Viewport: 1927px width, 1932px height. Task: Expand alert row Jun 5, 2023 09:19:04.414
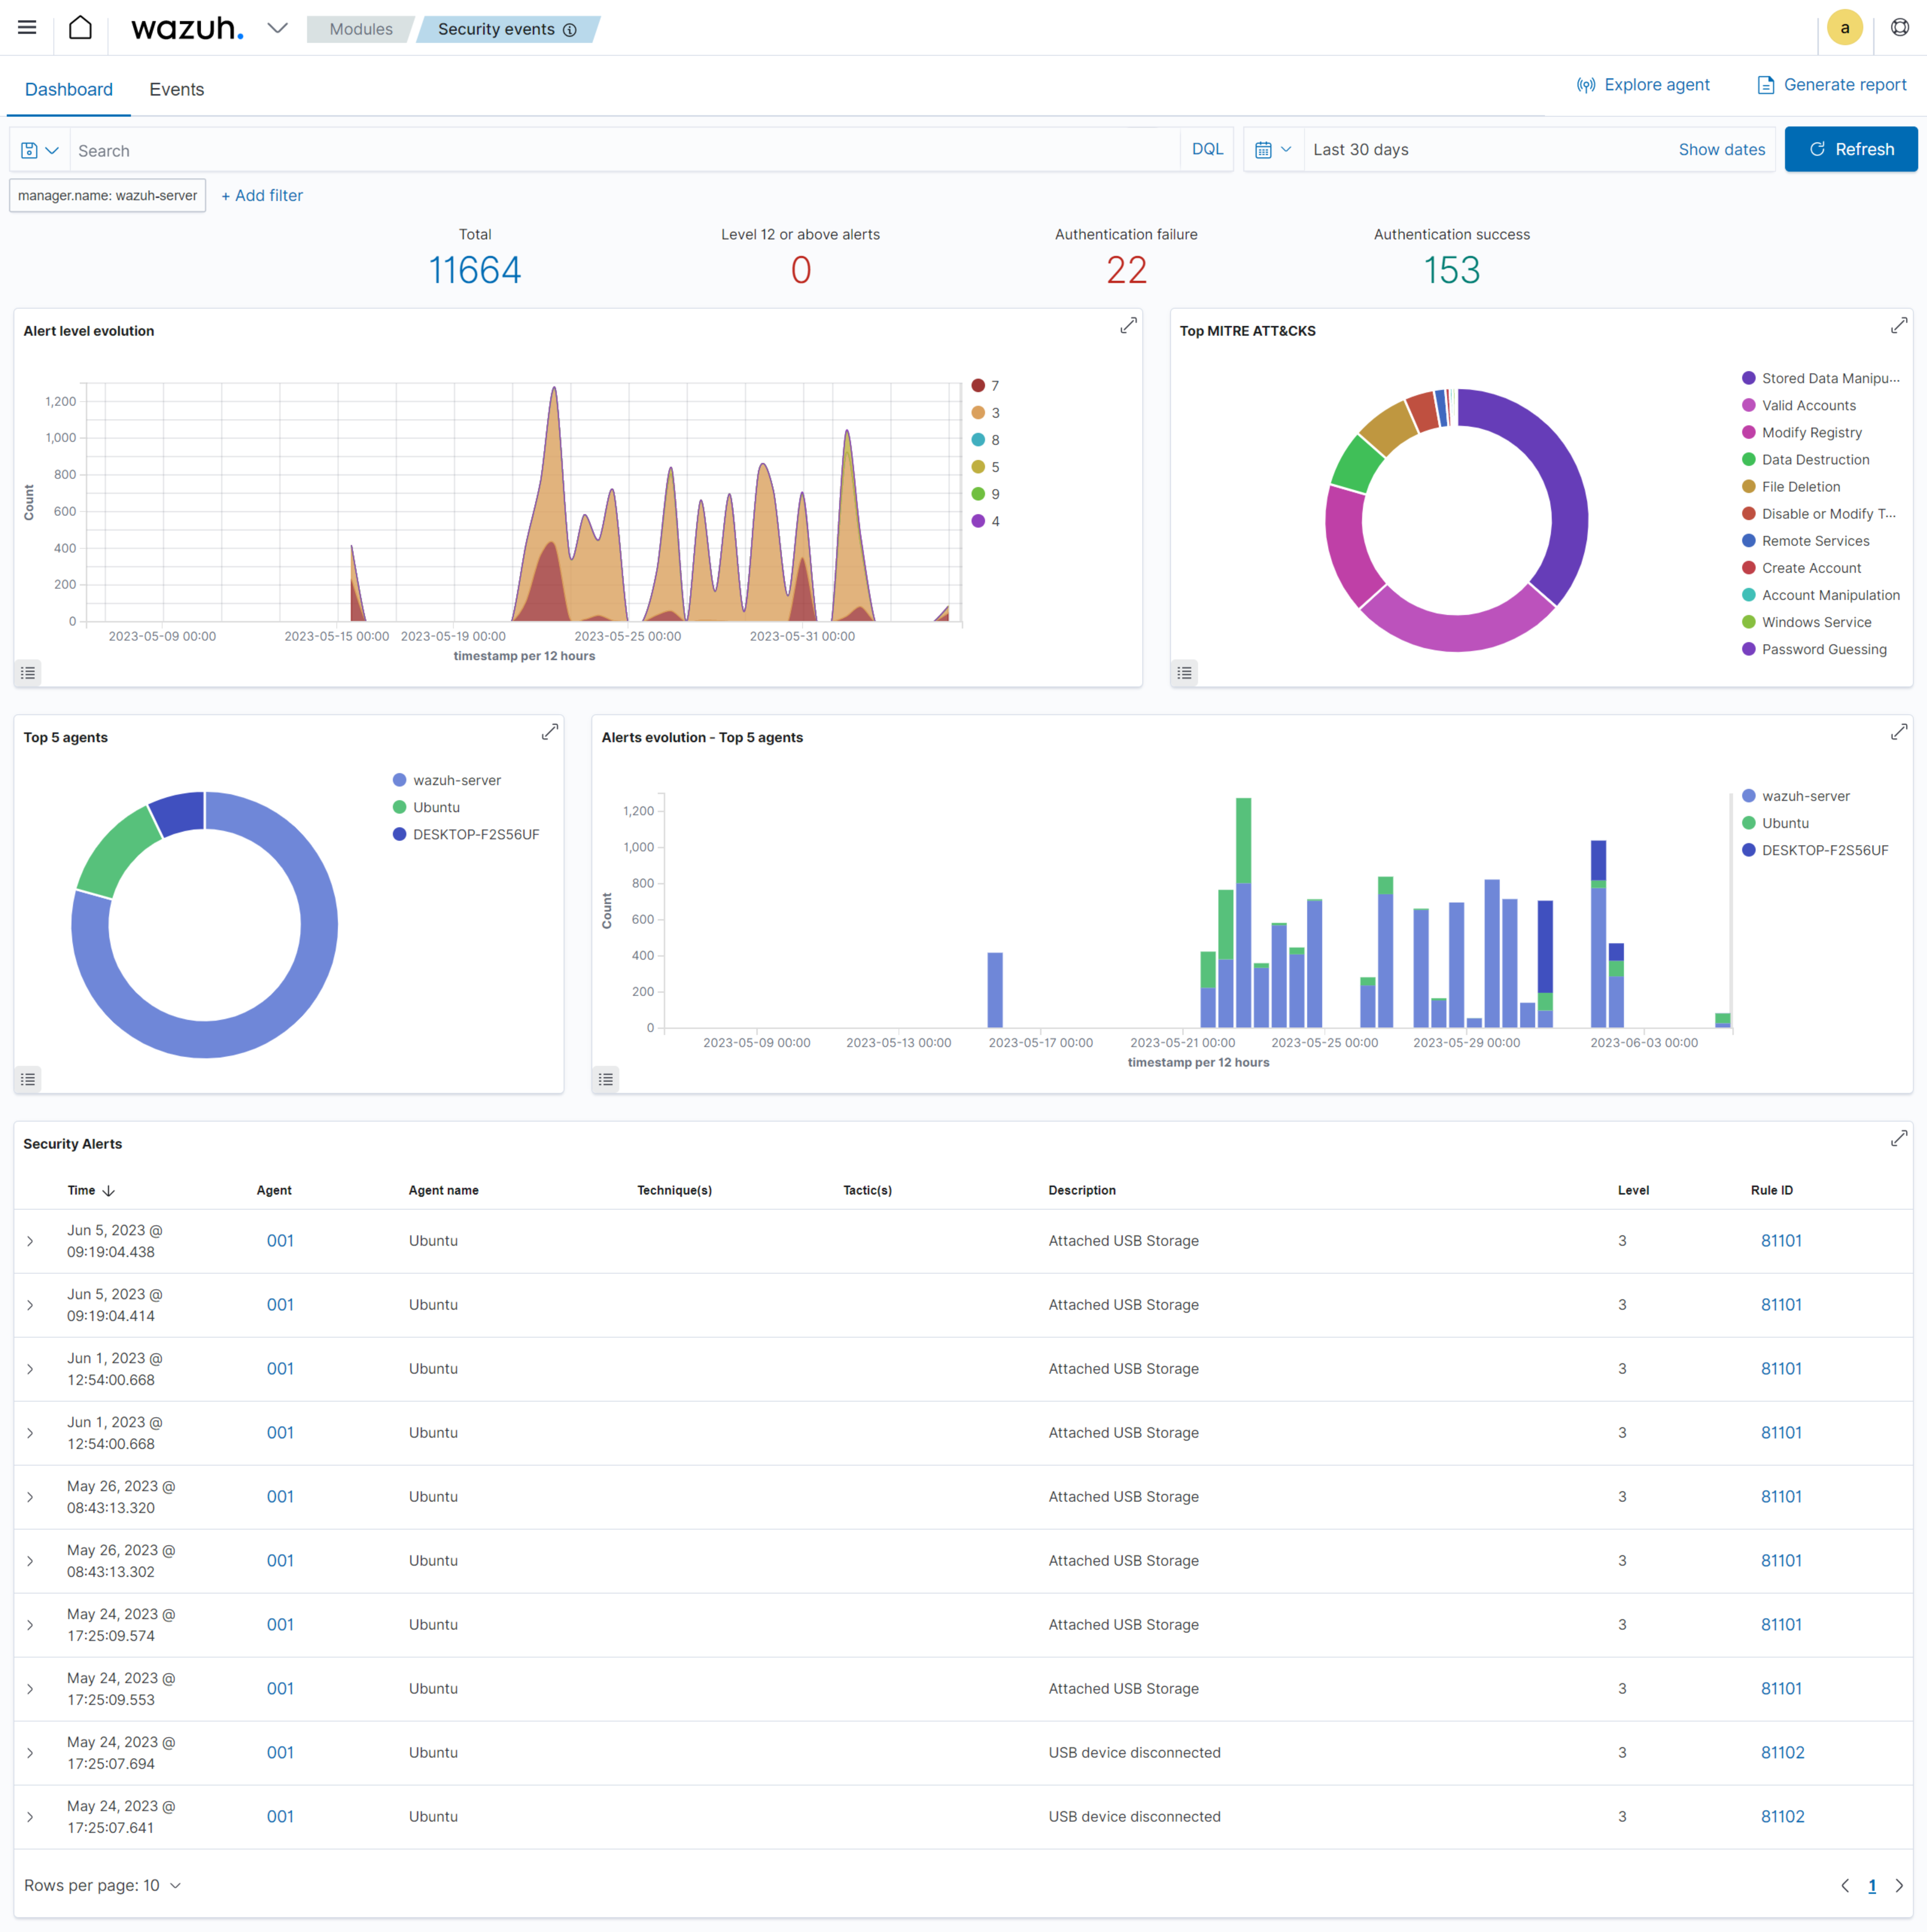[30, 1305]
